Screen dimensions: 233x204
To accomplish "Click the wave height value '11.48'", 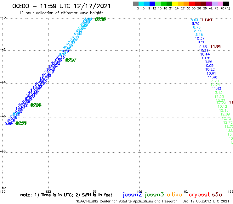I will pyautogui.click(x=213, y=77).
